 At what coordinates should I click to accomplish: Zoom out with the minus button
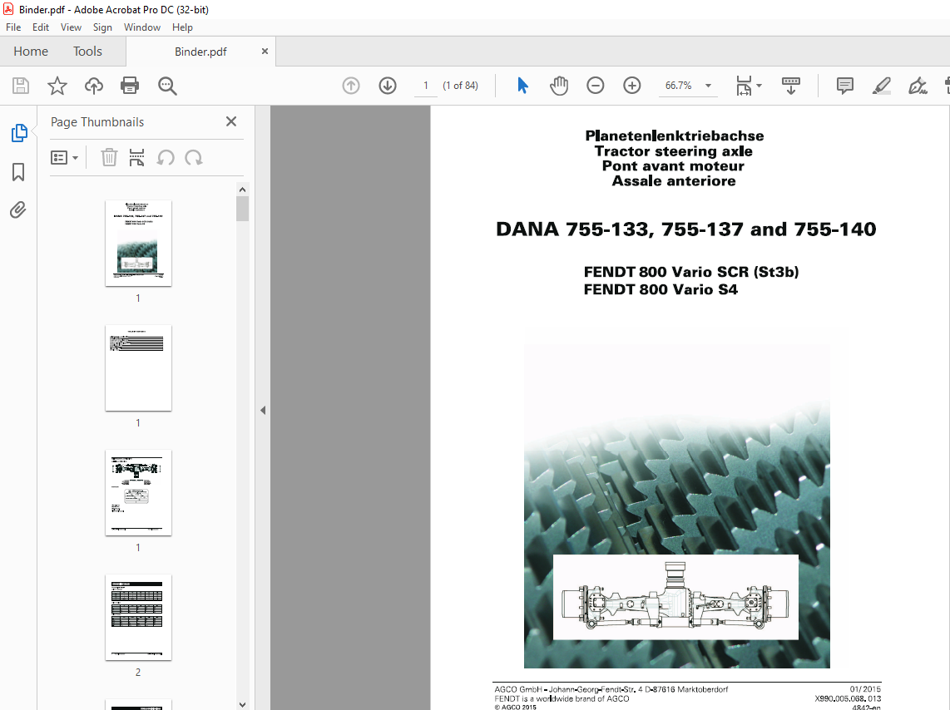click(596, 86)
